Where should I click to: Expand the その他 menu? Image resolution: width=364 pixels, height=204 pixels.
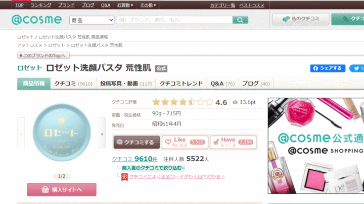click(x=148, y=5)
